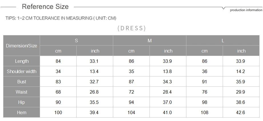Click the Reference Size heading
This screenshot has width=263, height=121.
pos(45,7)
